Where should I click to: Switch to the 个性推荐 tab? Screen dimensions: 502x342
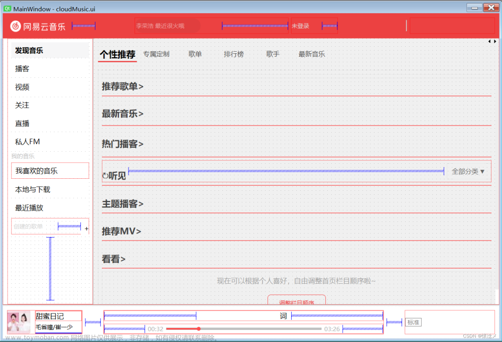pyautogui.click(x=117, y=54)
